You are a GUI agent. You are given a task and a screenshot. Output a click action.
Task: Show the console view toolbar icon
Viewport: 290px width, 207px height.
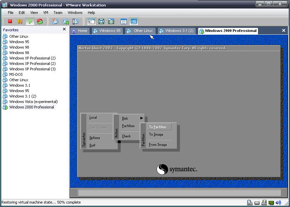point(134,21)
